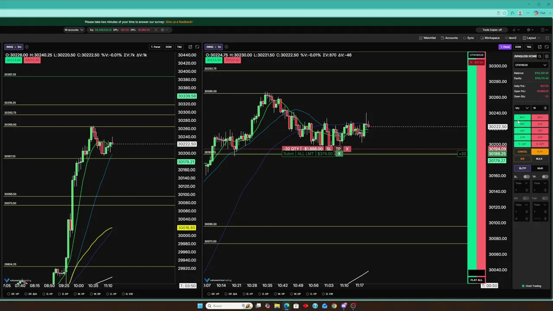Toggle DOM on right 1m chart
This screenshot has width=553, height=311.
(518, 47)
